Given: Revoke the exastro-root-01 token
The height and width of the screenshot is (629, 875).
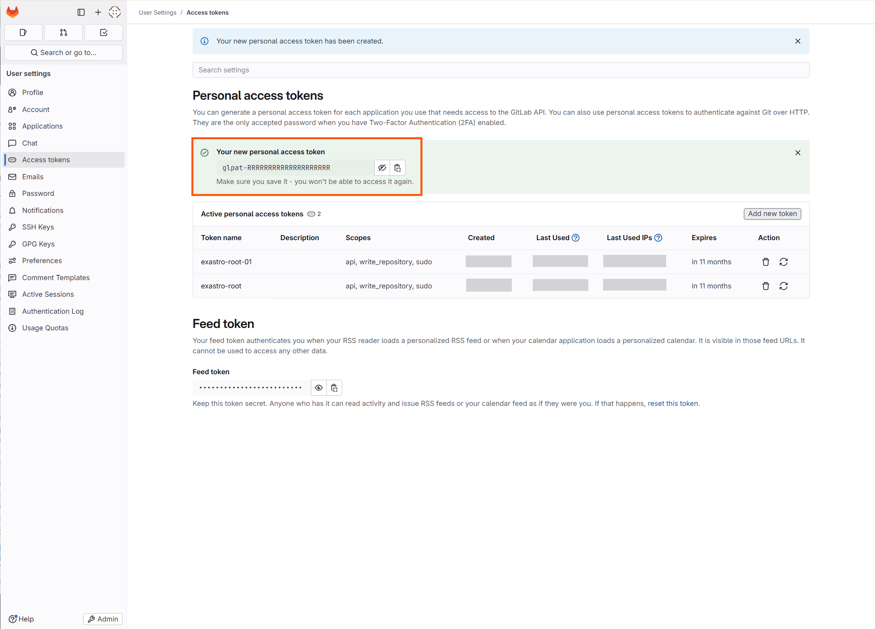Looking at the screenshot, I should pyautogui.click(x=766, y=262).
